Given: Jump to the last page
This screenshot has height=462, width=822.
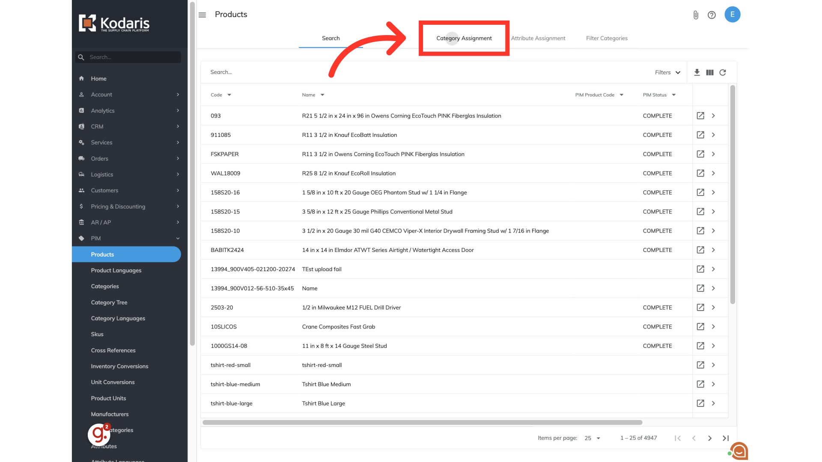Looking at the screenshot, I should [x=726, y=438].
